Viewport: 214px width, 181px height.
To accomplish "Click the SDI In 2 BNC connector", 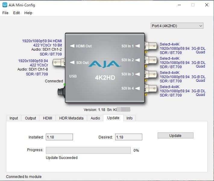I will (151, 60).
